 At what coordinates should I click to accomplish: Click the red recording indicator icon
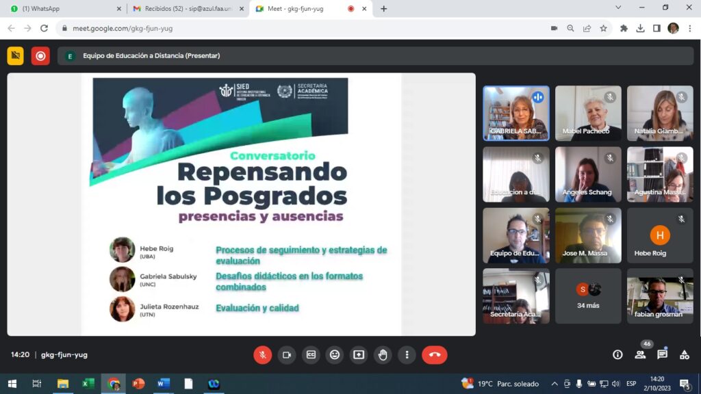pyautogui.click(x=40, y=56)
